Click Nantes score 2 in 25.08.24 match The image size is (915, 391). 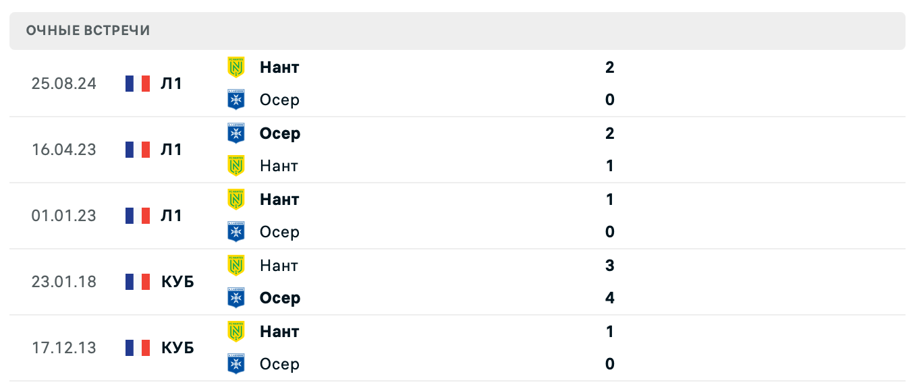pyautogui.click(x=610, y=67)
